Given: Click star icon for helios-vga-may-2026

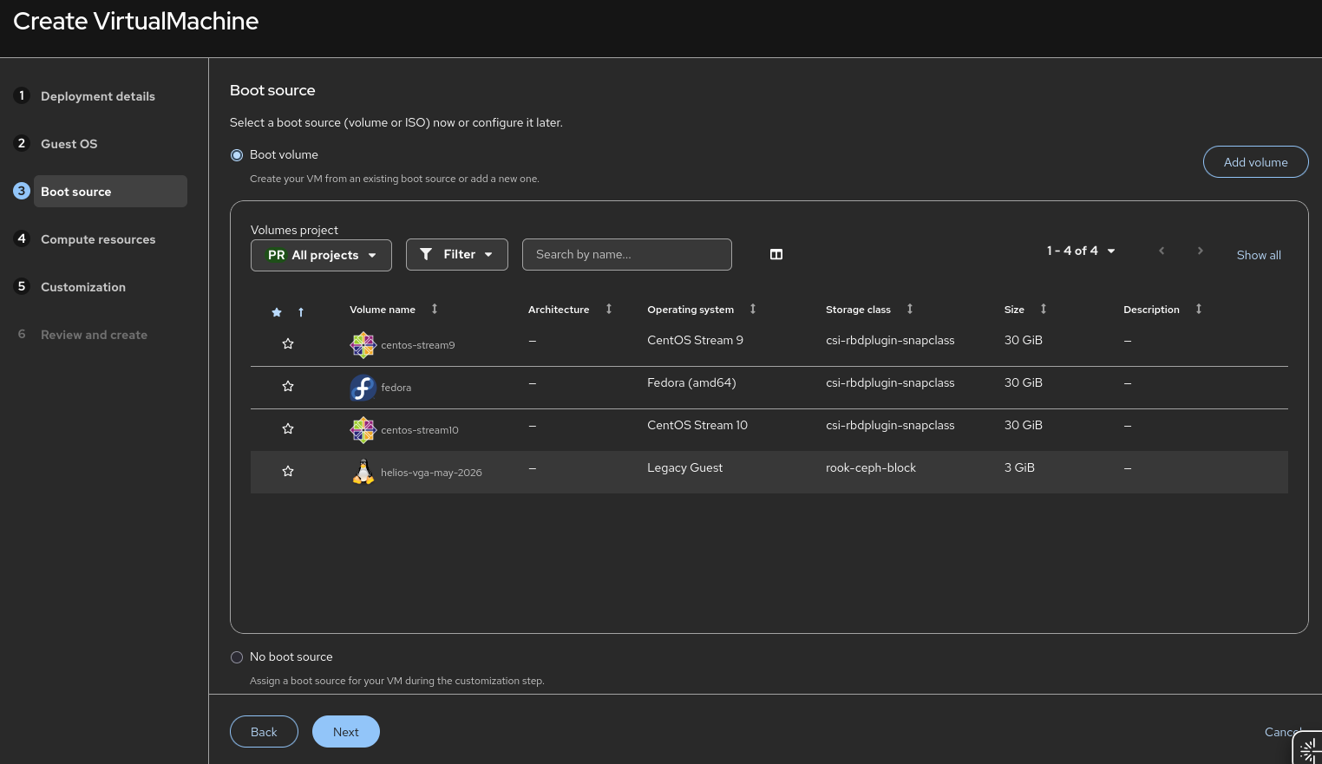Looking at the screenshot, I should point(288,472).
